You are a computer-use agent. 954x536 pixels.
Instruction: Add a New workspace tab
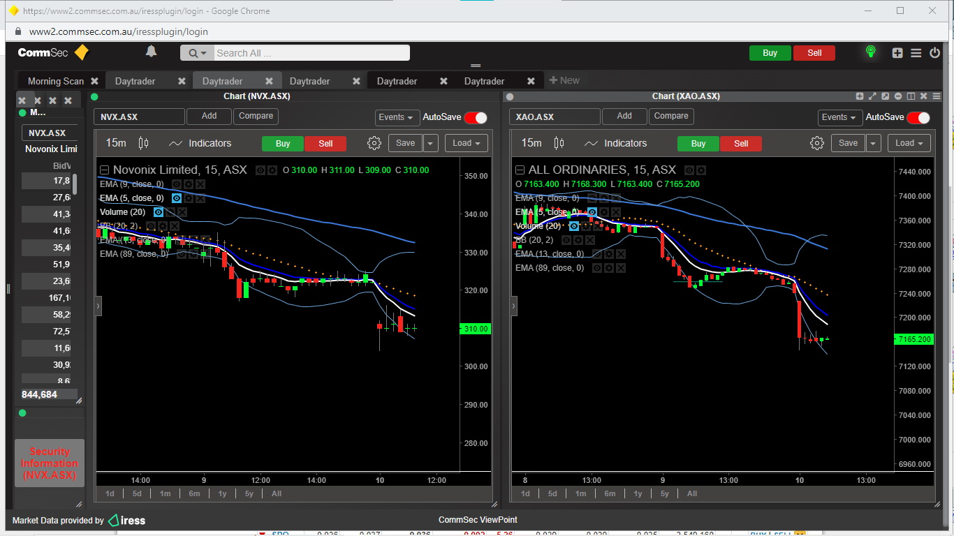564,80
